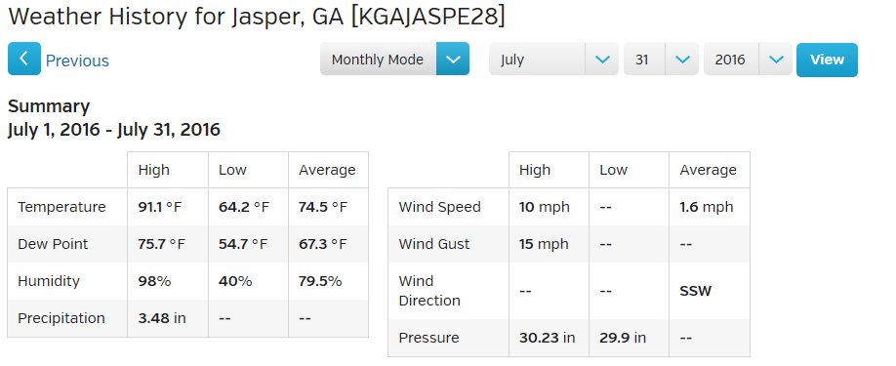Open the day 31 dropdown
This screenshot has width=896, height=366.
[x=661, y=59]
